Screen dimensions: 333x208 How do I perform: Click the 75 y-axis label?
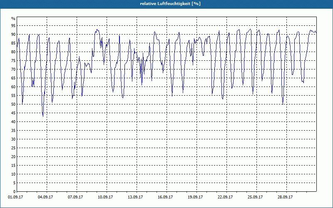(x=13, y=60)
